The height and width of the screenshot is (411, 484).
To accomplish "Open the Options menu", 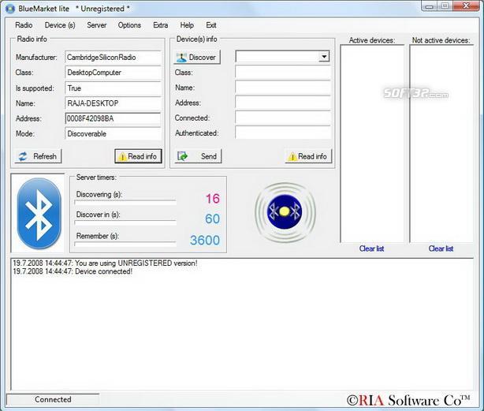I will 129,25.
